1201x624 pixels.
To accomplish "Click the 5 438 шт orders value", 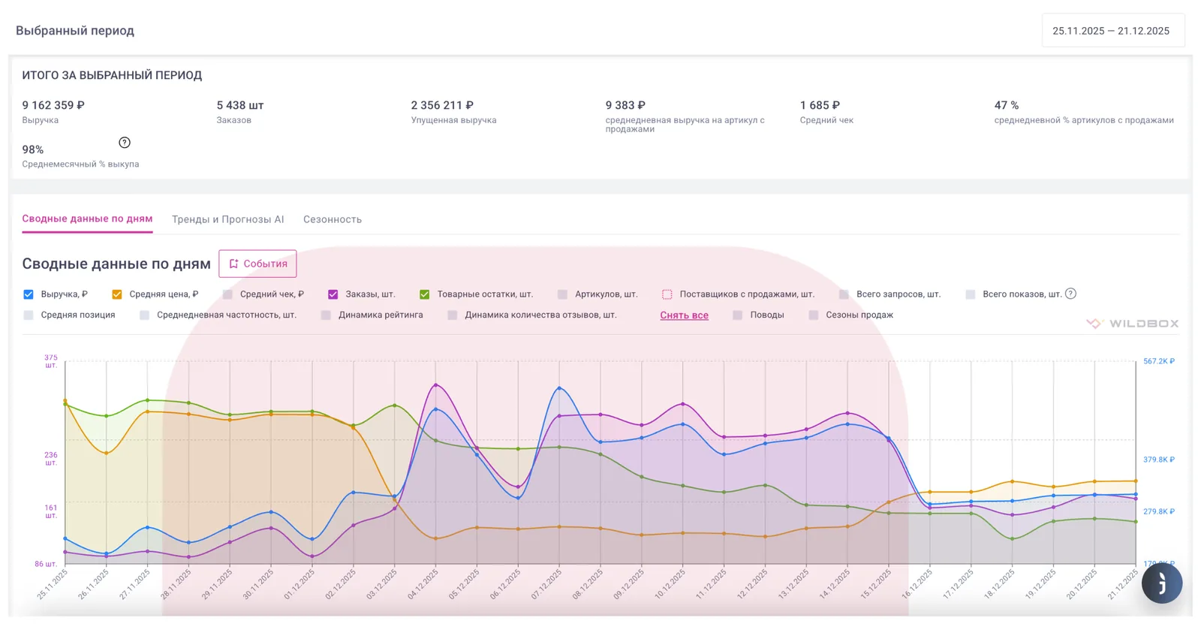I will [240, 105].
